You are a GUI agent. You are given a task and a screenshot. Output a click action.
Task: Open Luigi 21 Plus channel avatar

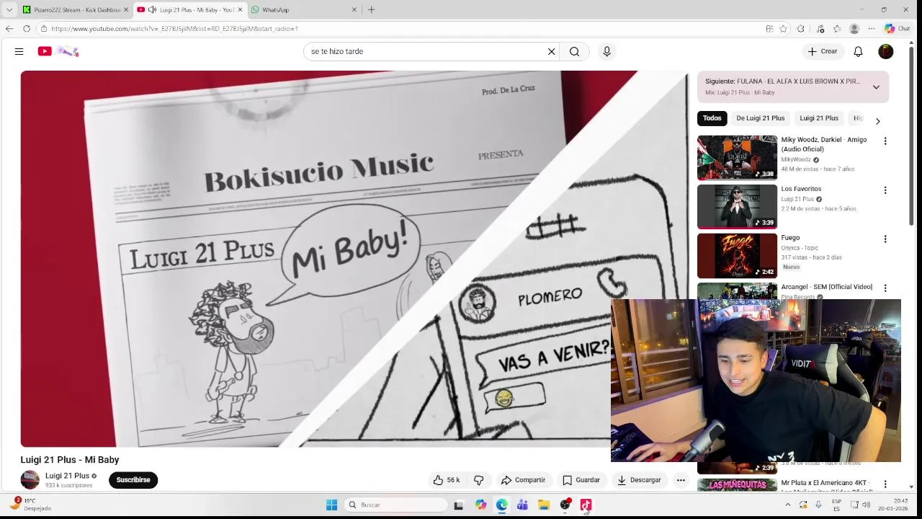30,480
